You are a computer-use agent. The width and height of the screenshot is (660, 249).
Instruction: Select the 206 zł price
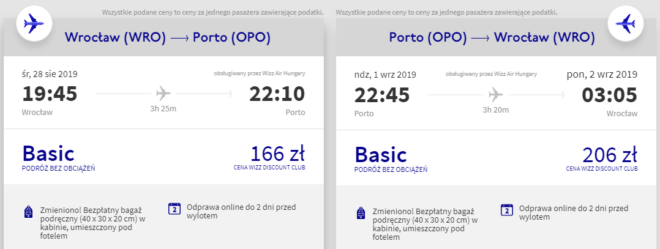pyautogui.click(x=610, y=152)
